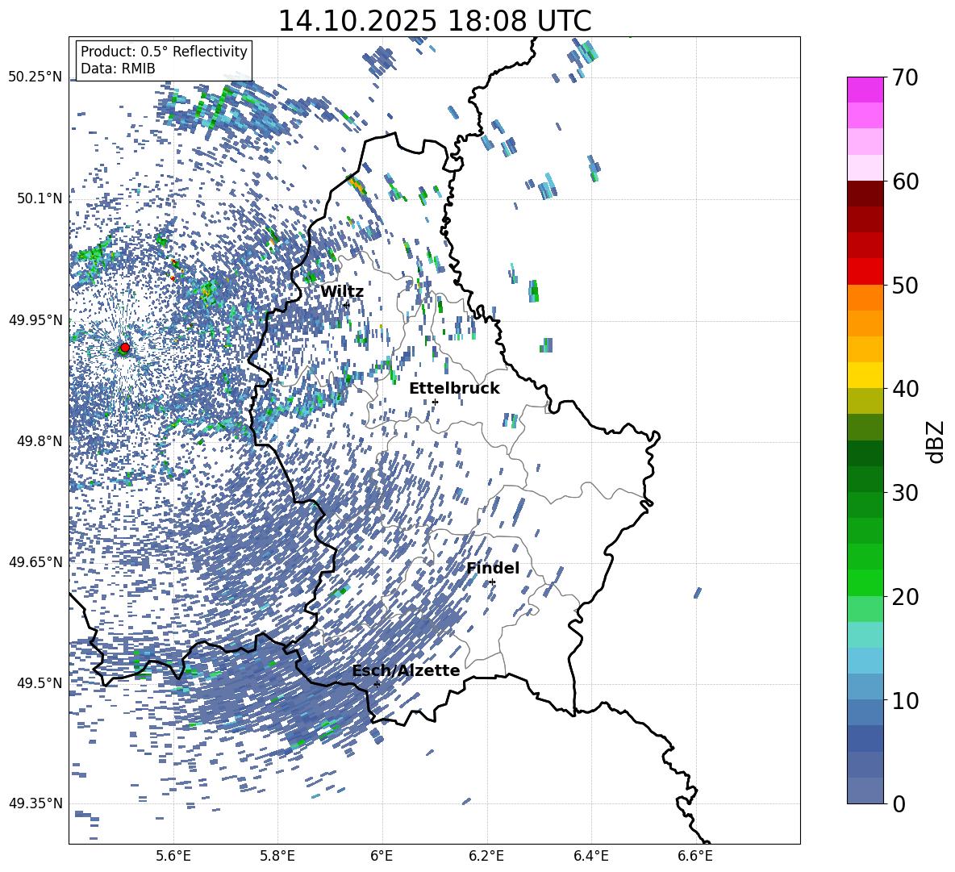Viewport: 955px width, 872px height.
Task: Click the 50.1°N latitude label
Action: tap(40, 199)
